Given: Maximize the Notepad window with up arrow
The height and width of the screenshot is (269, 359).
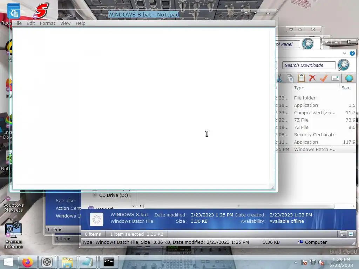Looking at the screenshot, I should [255, 13].
